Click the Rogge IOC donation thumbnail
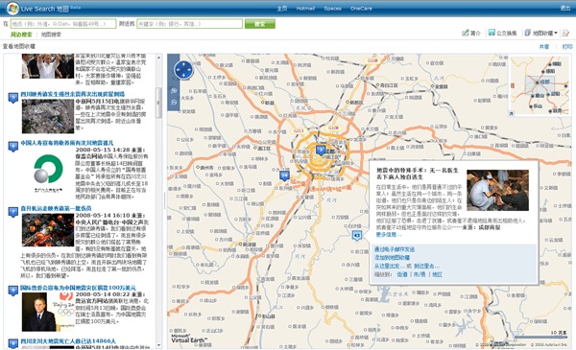 pyautogui.click(x=38, y=312)
